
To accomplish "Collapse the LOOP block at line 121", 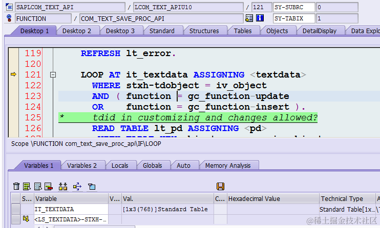I will (x=53, y=75).
